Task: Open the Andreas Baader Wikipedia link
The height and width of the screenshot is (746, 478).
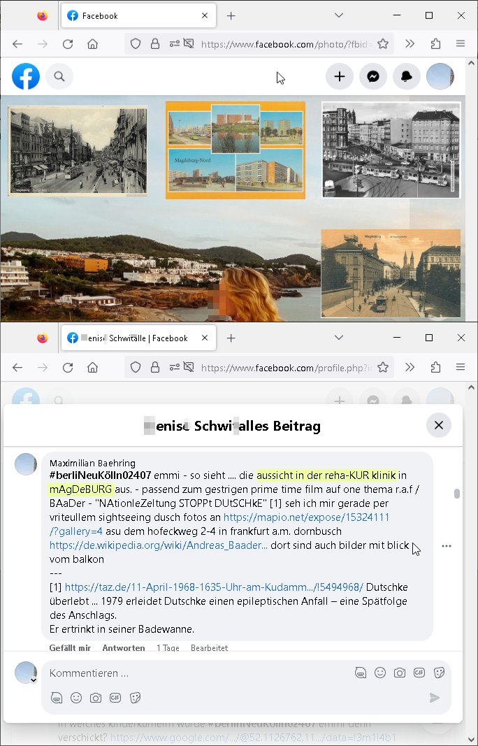Action: pos(159,545)
